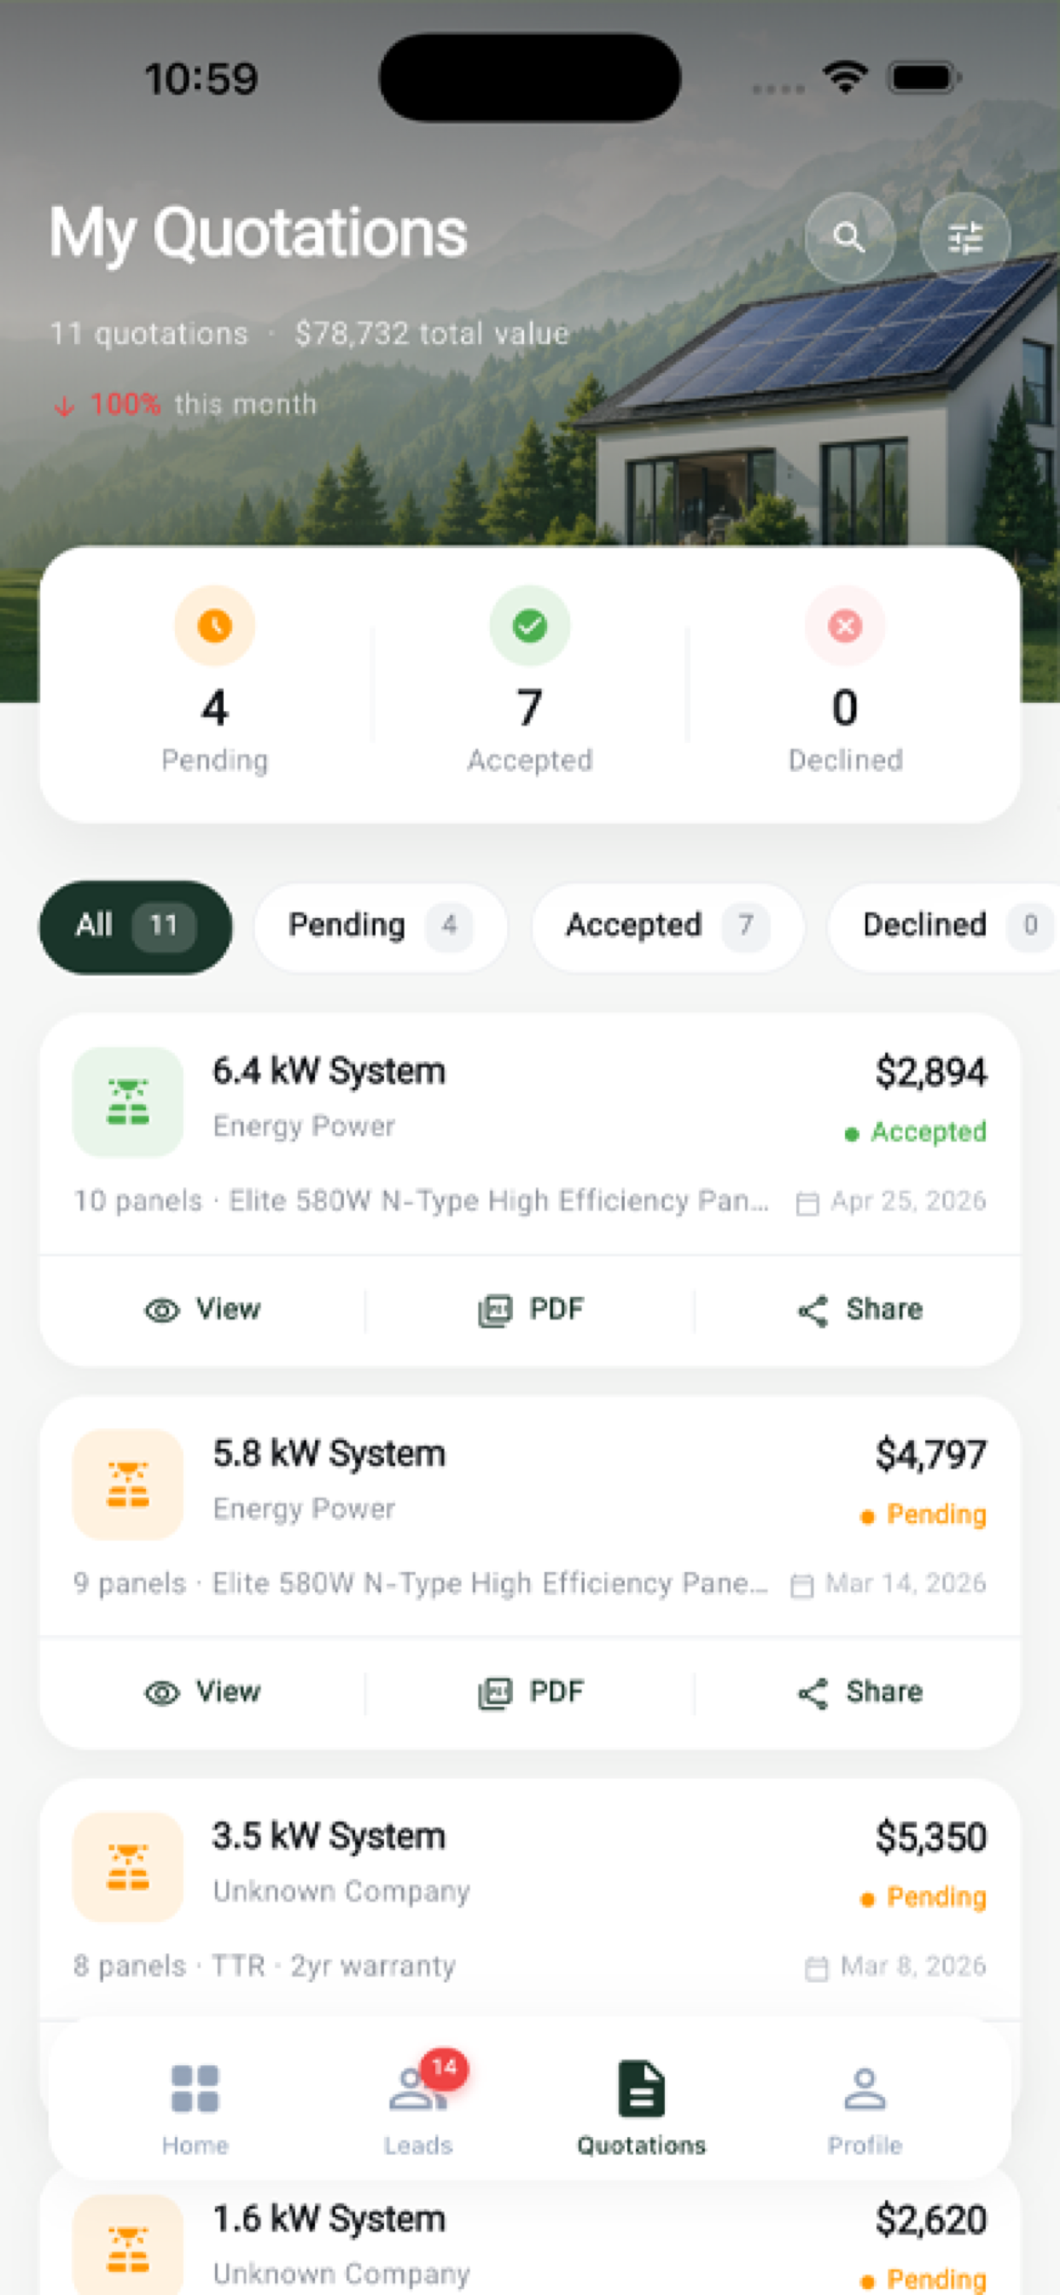Image resolution: width=1060 pixels, height=2295 pixels.
Task: Open PDF for 6.4 kW System quotation
Action: point(530,1310)
